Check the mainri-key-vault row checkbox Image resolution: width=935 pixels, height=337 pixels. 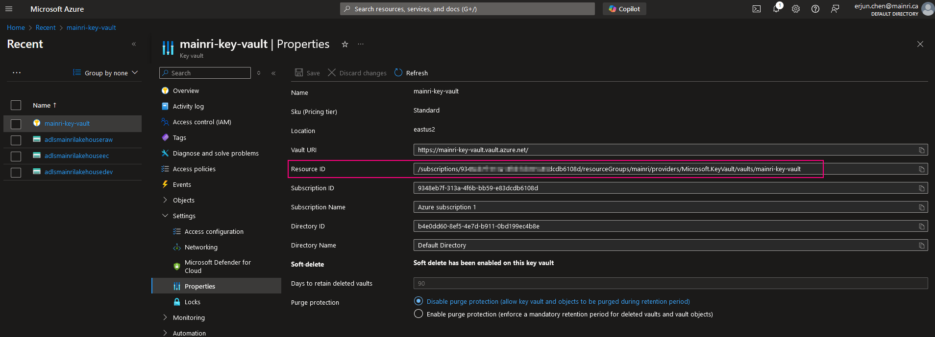pyautogui.click(x=16, y=124)
